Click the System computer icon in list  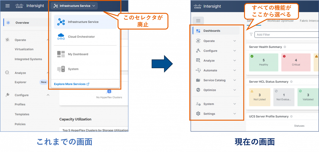point(61,69)
